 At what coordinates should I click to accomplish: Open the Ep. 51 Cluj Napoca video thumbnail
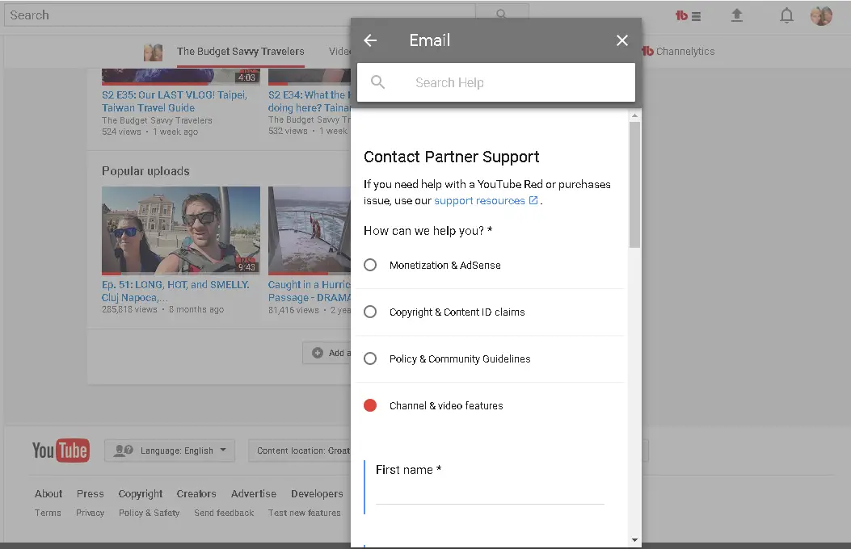coord(181,230)
